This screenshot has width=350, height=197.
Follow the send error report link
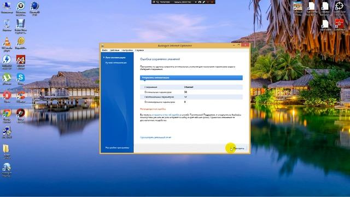166,115
